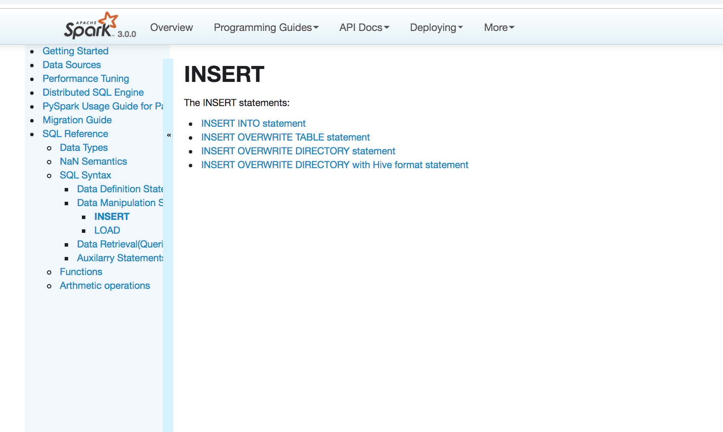The image size is (723, 432).
Task: Open the API Docs dropdown menu
Action: 364,28
